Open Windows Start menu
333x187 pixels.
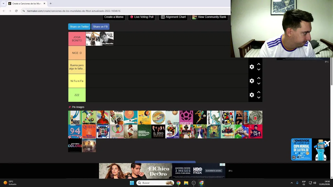[x=132, y=183]
